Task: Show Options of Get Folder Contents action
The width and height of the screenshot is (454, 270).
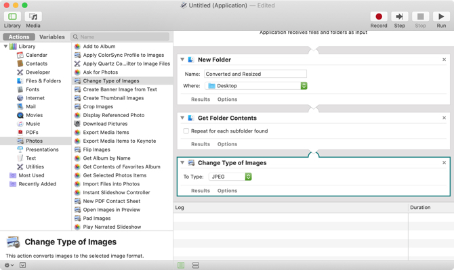Action: 227,144
